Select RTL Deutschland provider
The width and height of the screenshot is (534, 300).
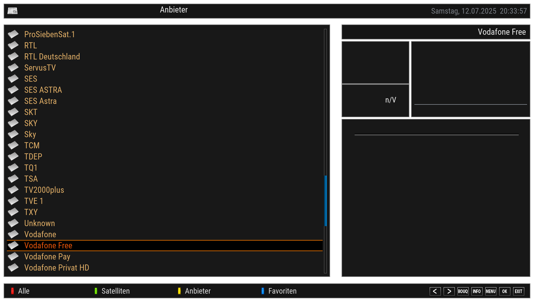pos(165,56)
